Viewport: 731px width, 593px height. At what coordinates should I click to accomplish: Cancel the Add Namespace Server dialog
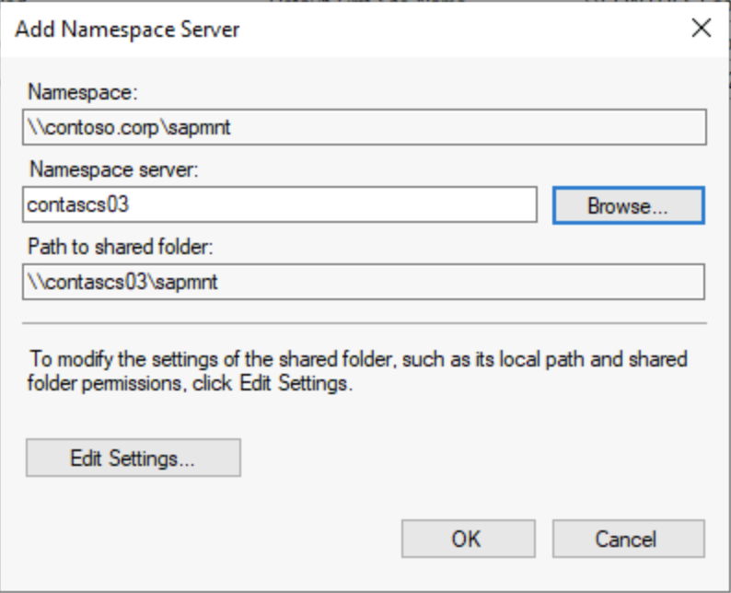629,539
